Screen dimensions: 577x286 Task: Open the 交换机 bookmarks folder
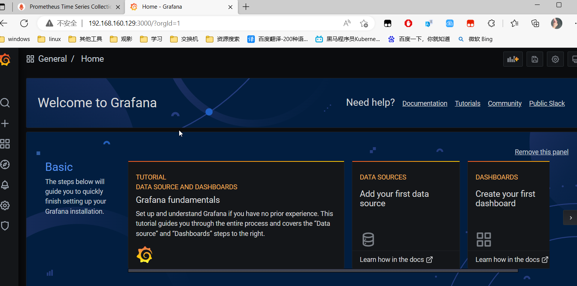[x=184, y=39]
